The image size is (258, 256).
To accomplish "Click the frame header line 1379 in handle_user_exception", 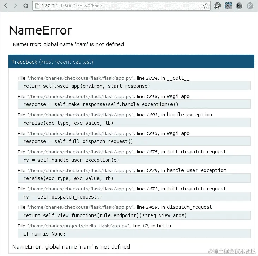I will point(122,170).
